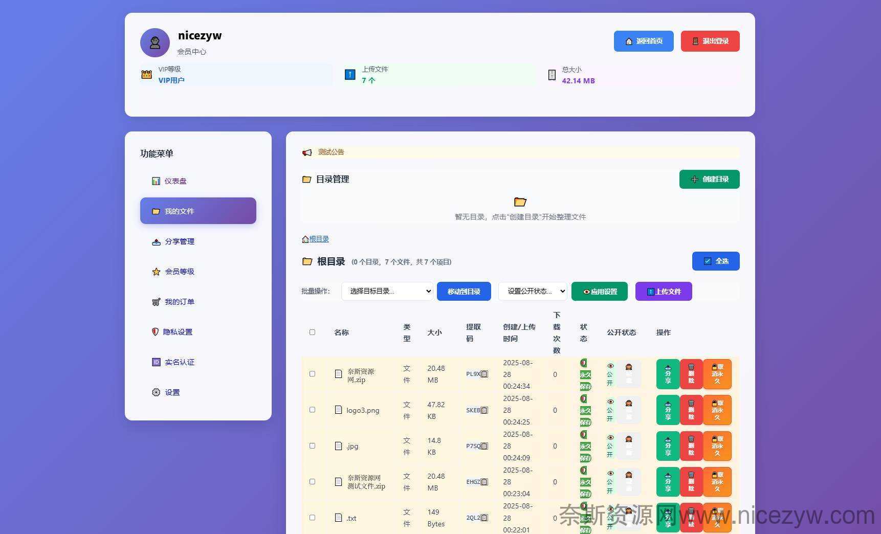Delete the 奈斯资源网.zip file using red button

pos(691,374)
